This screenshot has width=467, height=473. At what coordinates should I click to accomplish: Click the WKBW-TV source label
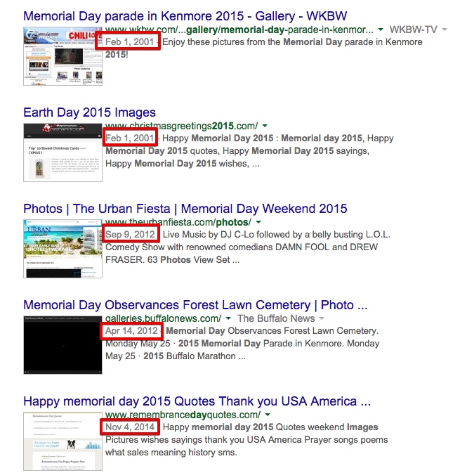413,30
